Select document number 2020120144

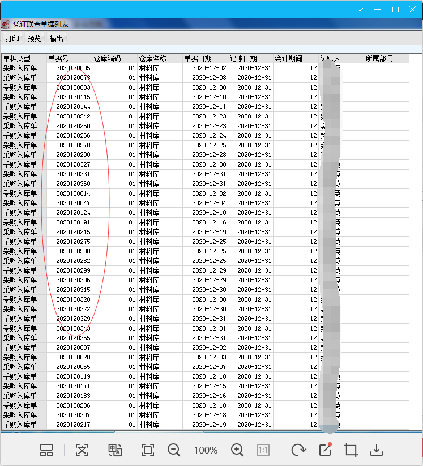click(73, 107)
